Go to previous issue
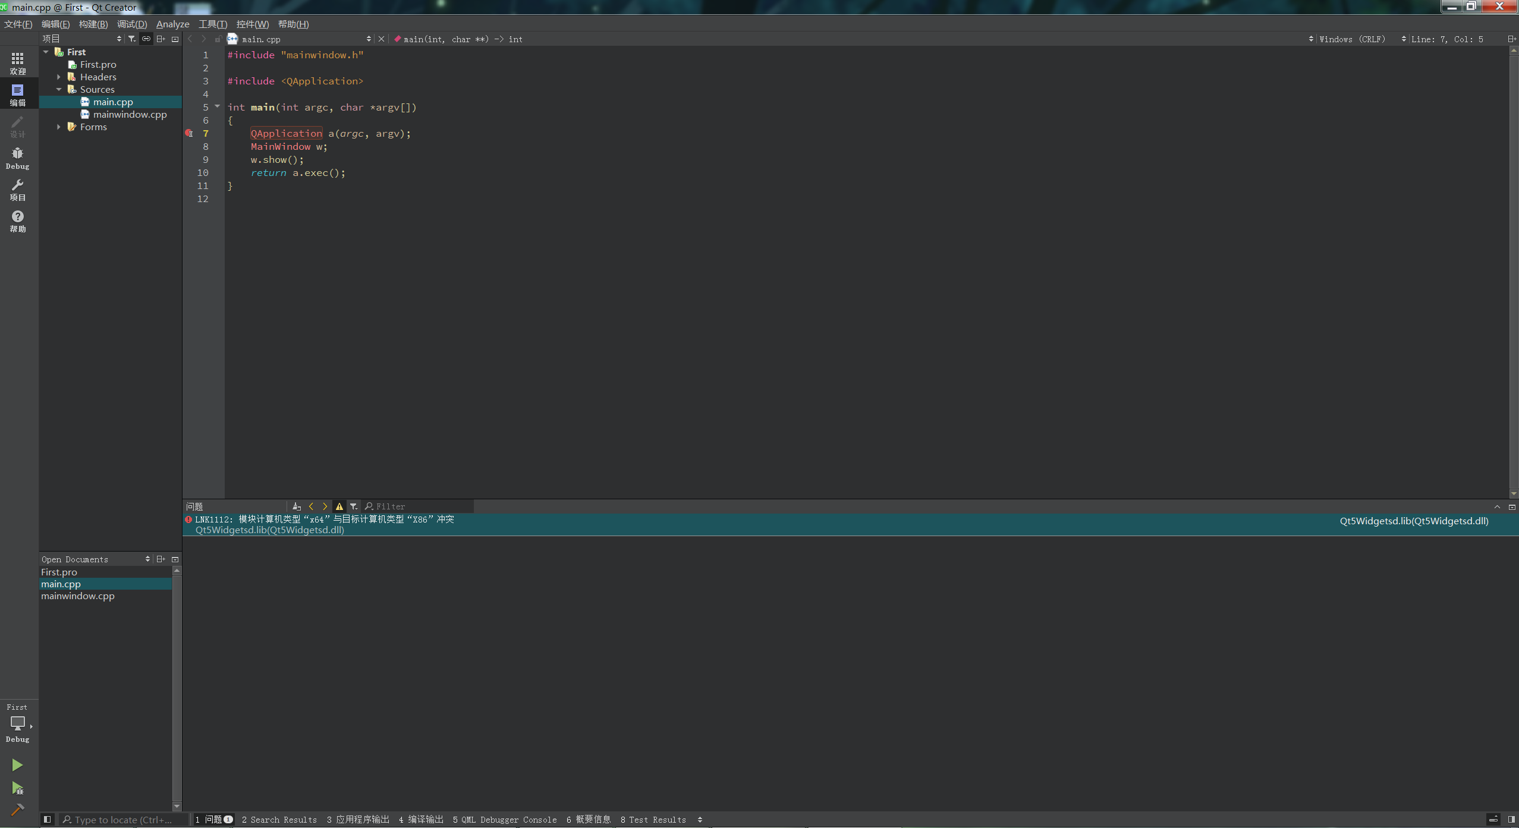This screenshot has height=828, width=1519. 311,506
